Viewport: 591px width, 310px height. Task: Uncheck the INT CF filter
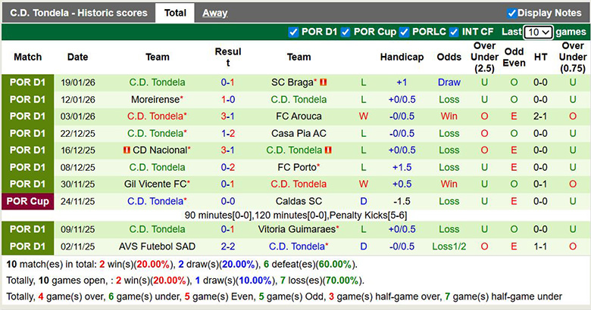point(454,33)
